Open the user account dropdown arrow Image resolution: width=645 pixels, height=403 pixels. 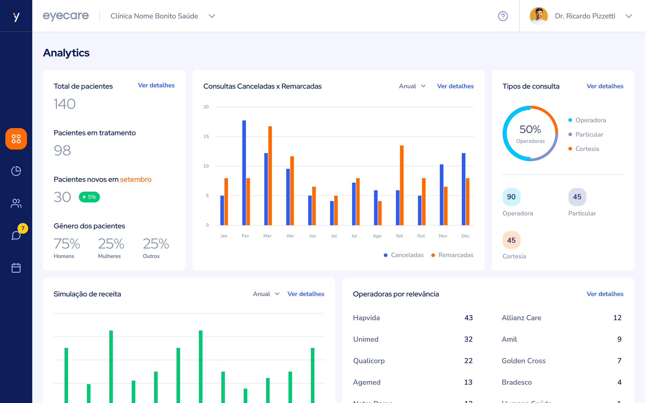[x=629, y=16]
